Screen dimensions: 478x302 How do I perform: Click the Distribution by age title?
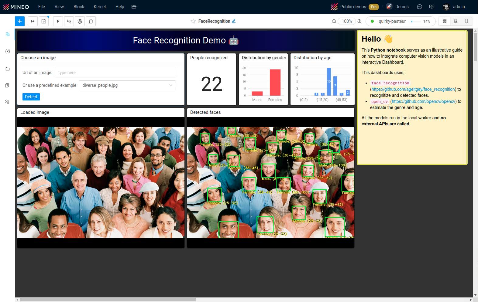[312, 58]
